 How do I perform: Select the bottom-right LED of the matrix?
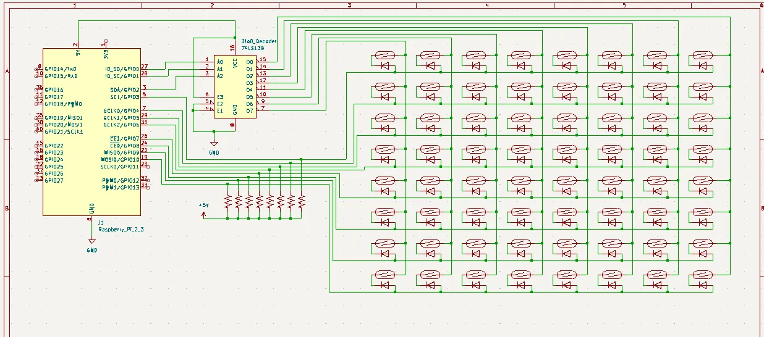tap(702, 285)
